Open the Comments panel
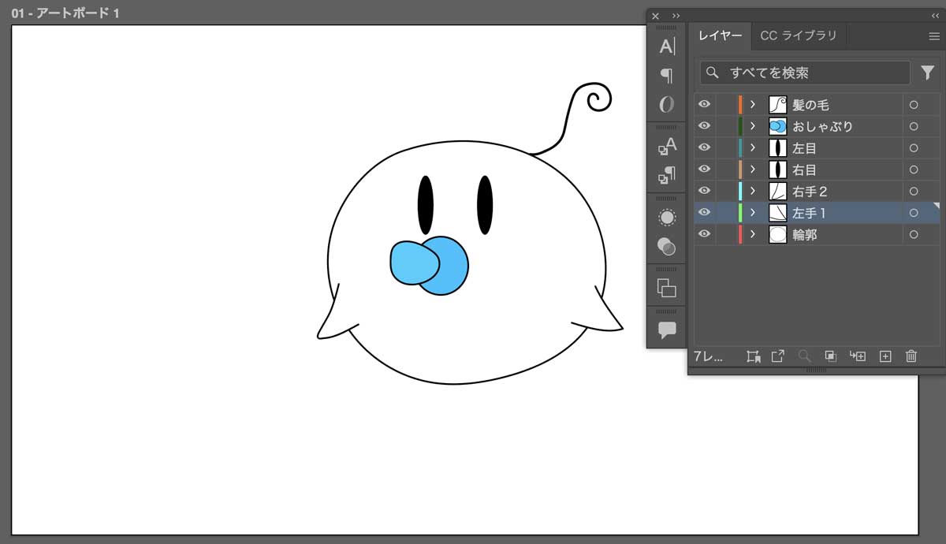The height and width of the screenshot is (544, 946). [667, 330]
